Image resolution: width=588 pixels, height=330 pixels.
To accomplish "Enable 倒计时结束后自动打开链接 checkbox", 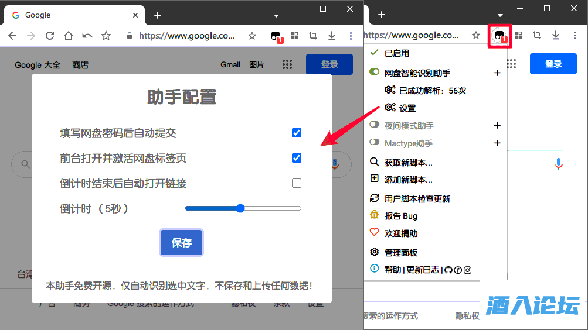I will [297, 183].
